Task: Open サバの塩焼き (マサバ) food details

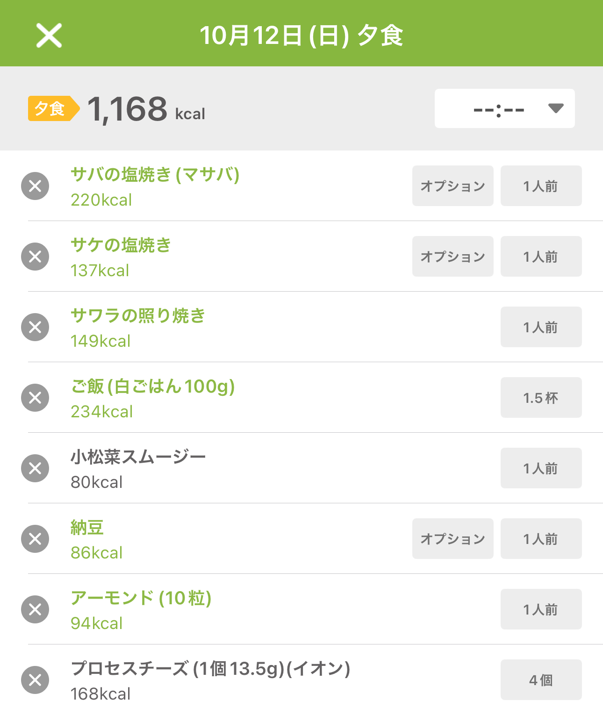Action: tap(155, 175)
